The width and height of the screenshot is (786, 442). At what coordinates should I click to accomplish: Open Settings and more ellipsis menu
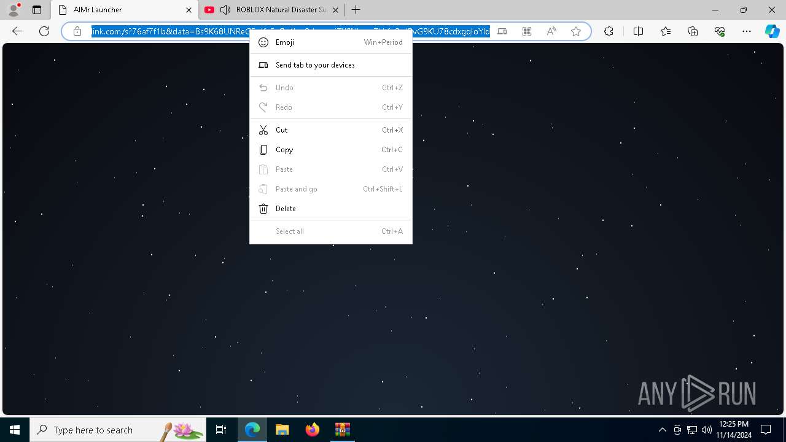point(747,31)
